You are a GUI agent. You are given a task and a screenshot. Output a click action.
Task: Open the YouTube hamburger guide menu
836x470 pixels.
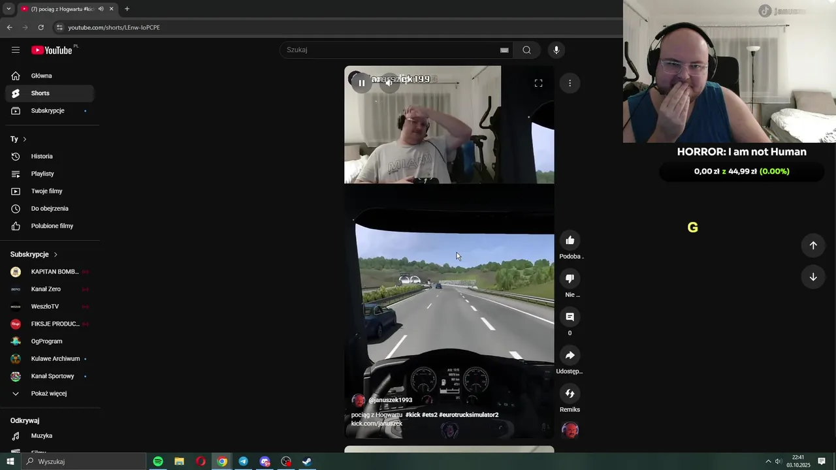click(x=16, y=50)
